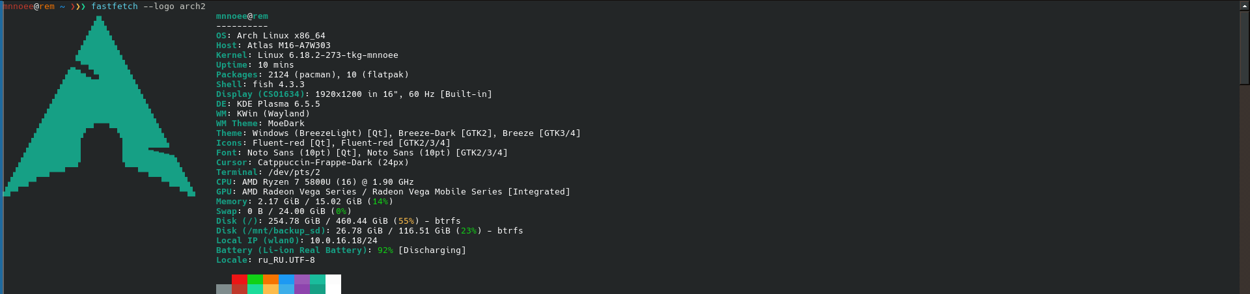Click the ru_RU.UTF-8 locale value
The image size is (1250, 294).
[x=286, y=260]
